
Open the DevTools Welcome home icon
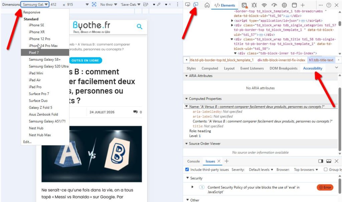pyautogui.click(x=207, y=5)
